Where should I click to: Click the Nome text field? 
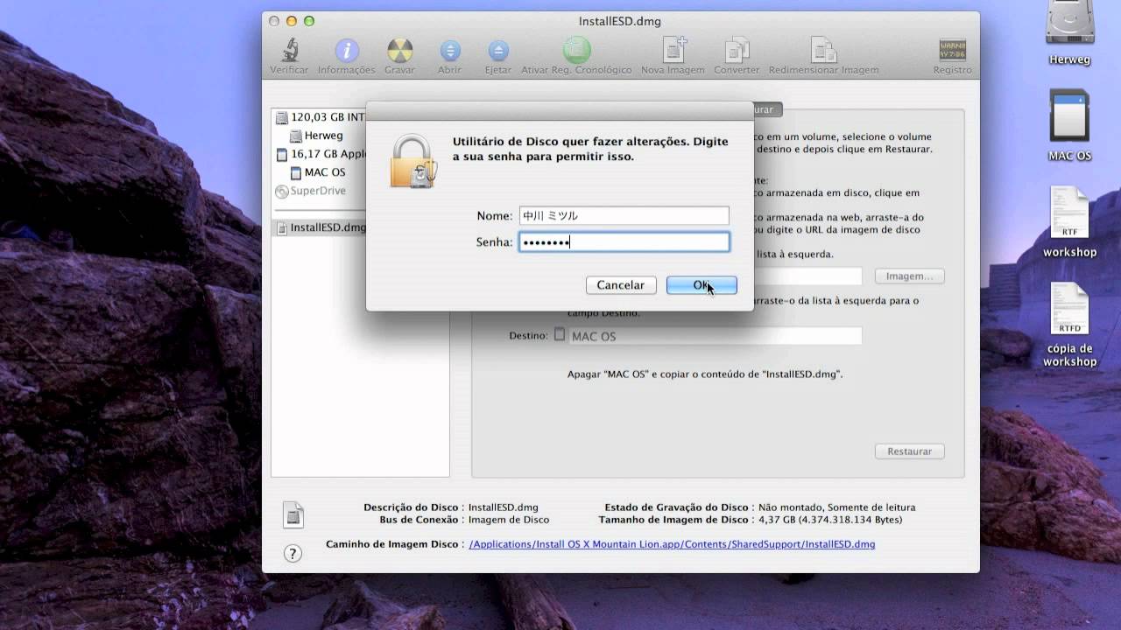624,215
